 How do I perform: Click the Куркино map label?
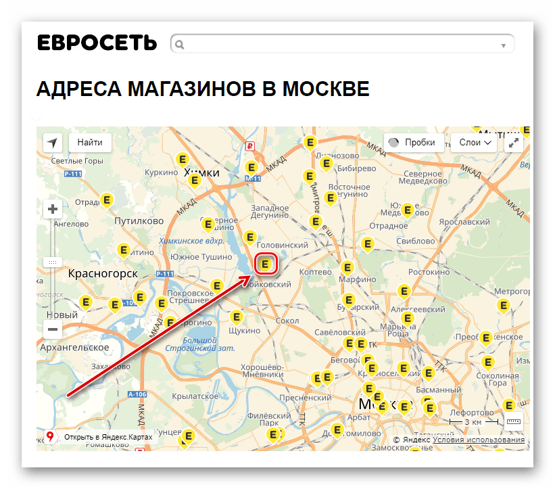[161, 172]
